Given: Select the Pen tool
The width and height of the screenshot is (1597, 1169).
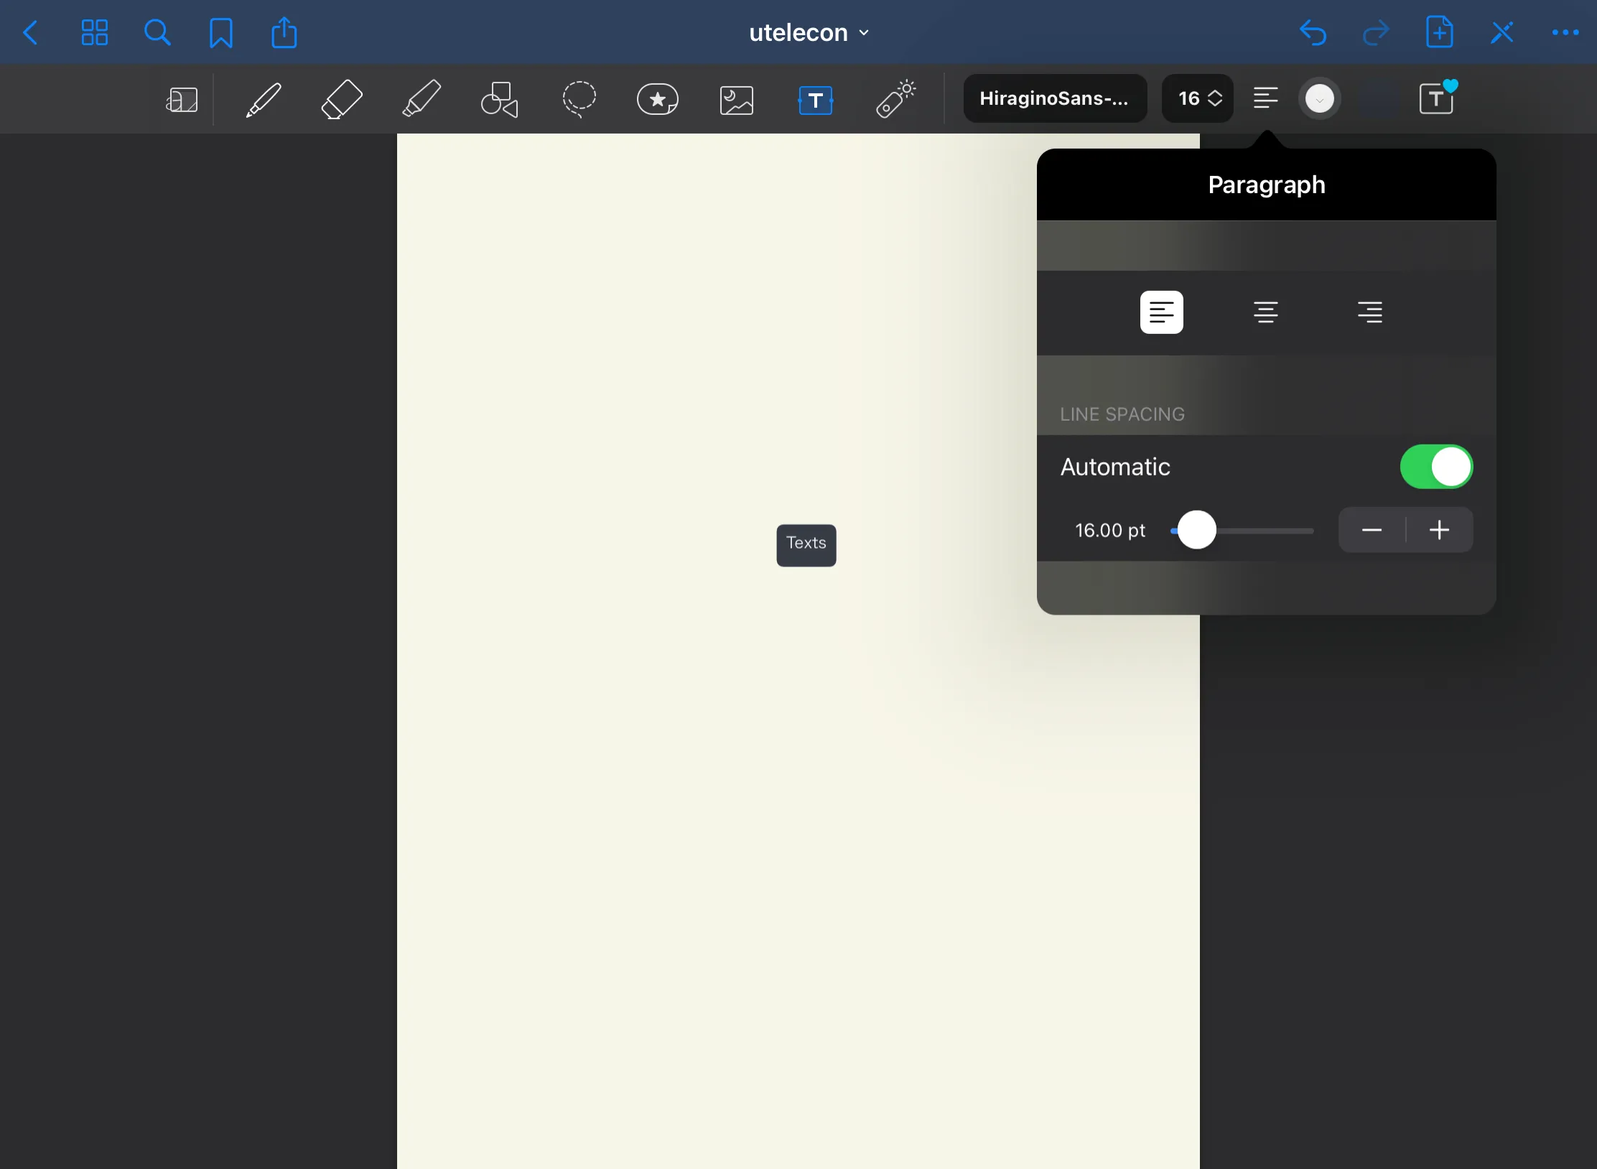Looking at the screenshot, I should pyautogui.click(x=263, y=99).
